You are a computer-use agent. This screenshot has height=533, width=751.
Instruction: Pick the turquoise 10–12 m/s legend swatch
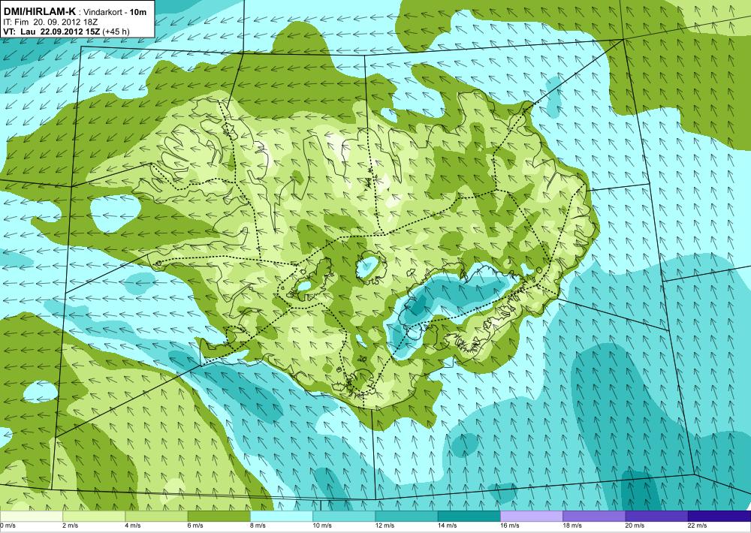click(344, 516)
